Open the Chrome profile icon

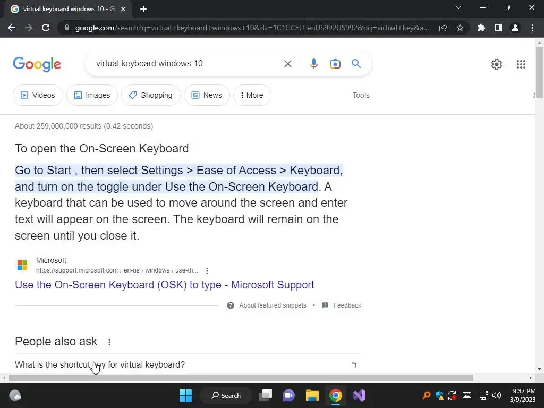[515, 28]
